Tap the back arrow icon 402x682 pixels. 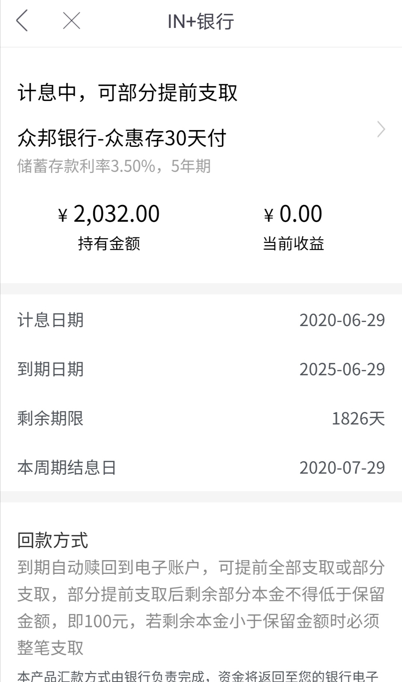22,20
